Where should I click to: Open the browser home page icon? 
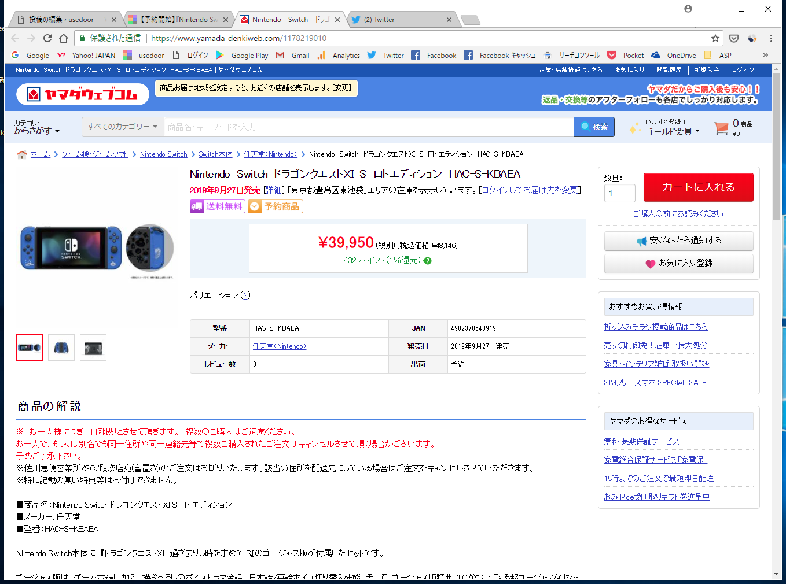[x=64, y=38]
